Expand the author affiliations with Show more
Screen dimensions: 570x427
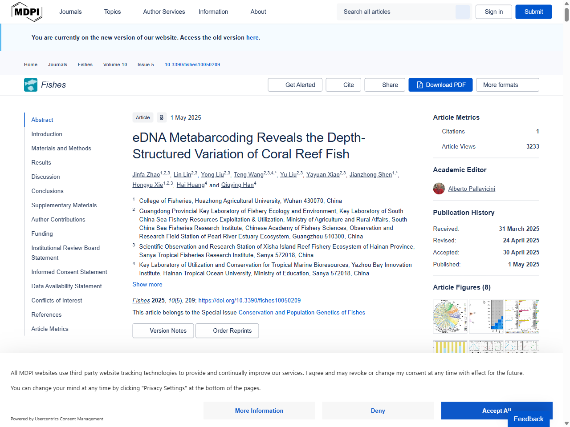147,284
